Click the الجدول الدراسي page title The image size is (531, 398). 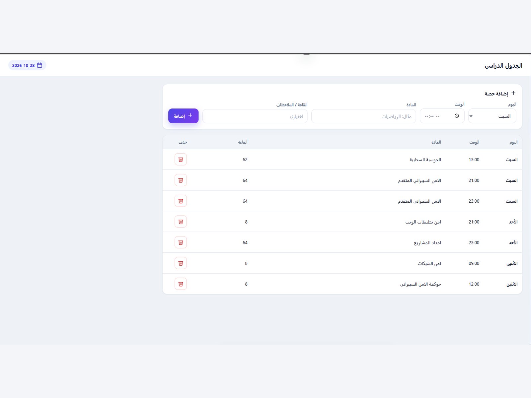click(x=503, y=66)
